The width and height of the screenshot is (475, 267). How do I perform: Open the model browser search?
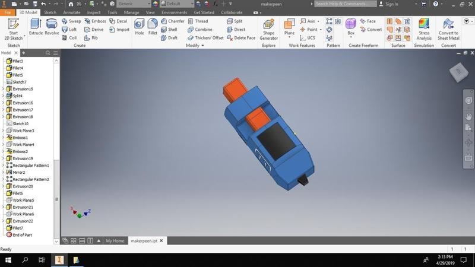click(47, 53)
